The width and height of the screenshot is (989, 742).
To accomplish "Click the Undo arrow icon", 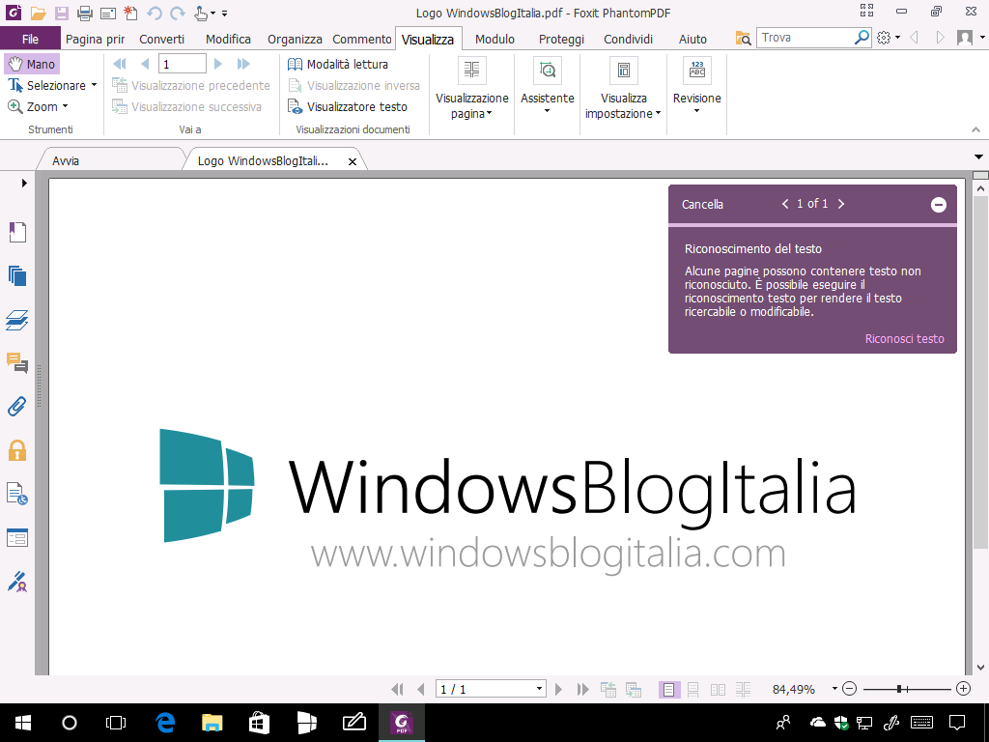I will (x=155, y=13).
